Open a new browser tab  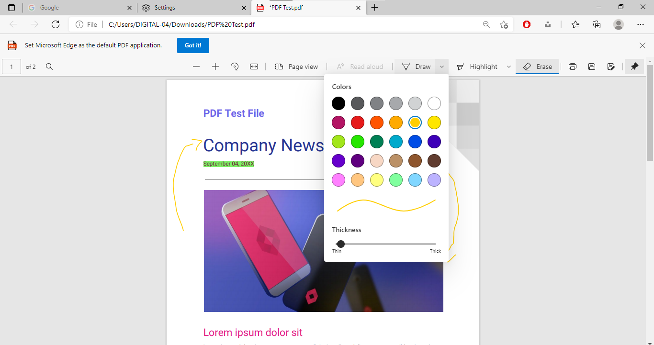[375, 8]
